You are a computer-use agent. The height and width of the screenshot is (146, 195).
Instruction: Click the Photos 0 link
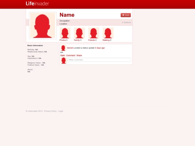coord(64,40)
